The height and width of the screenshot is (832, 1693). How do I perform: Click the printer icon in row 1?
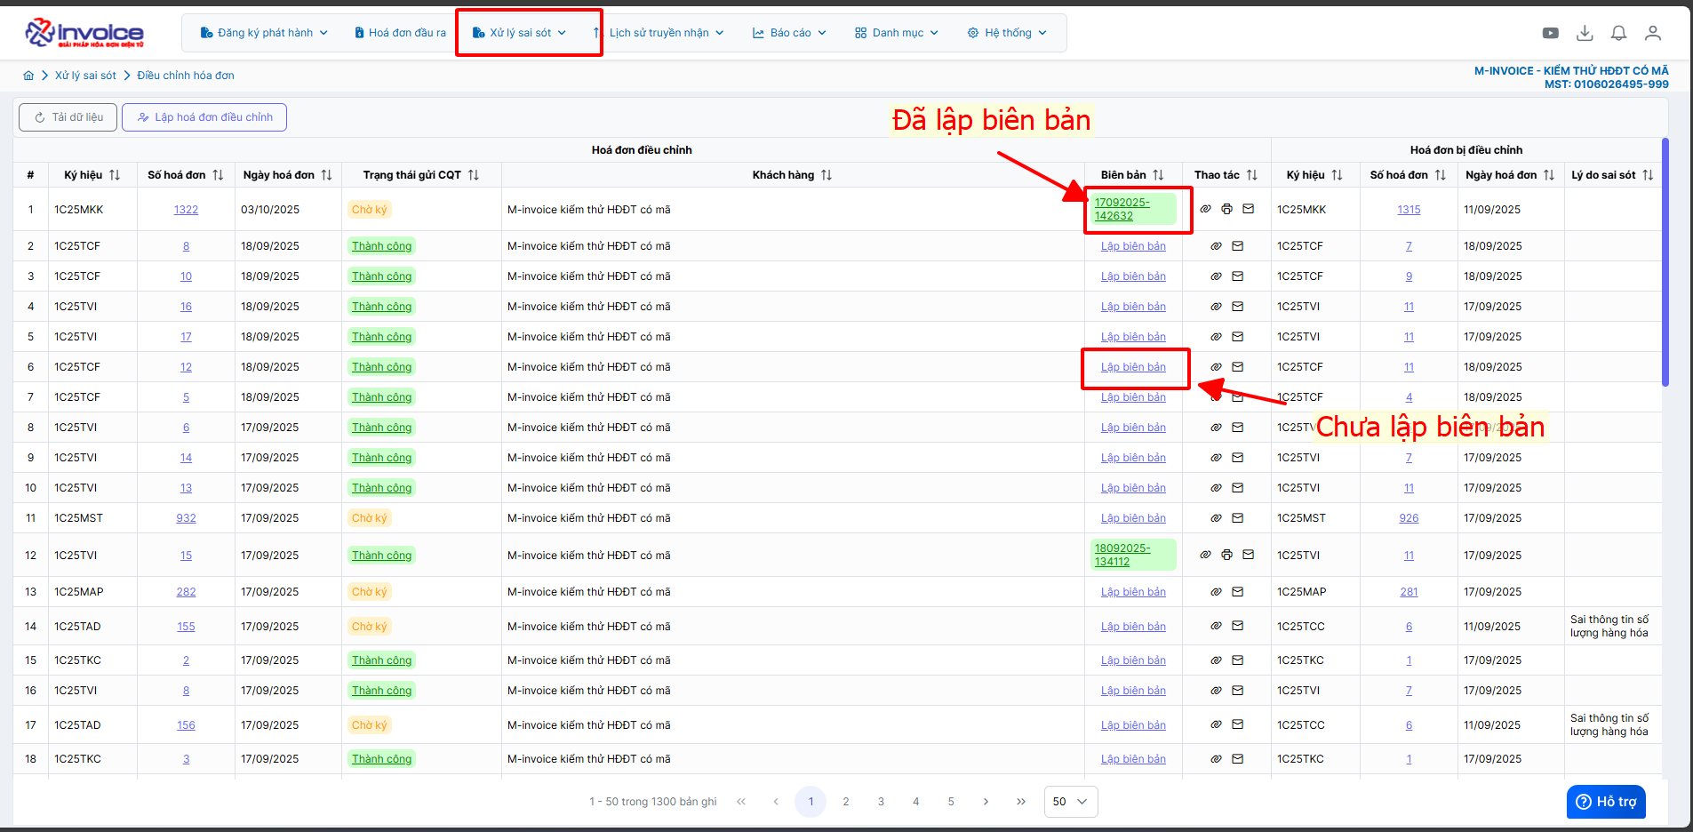1226,209
